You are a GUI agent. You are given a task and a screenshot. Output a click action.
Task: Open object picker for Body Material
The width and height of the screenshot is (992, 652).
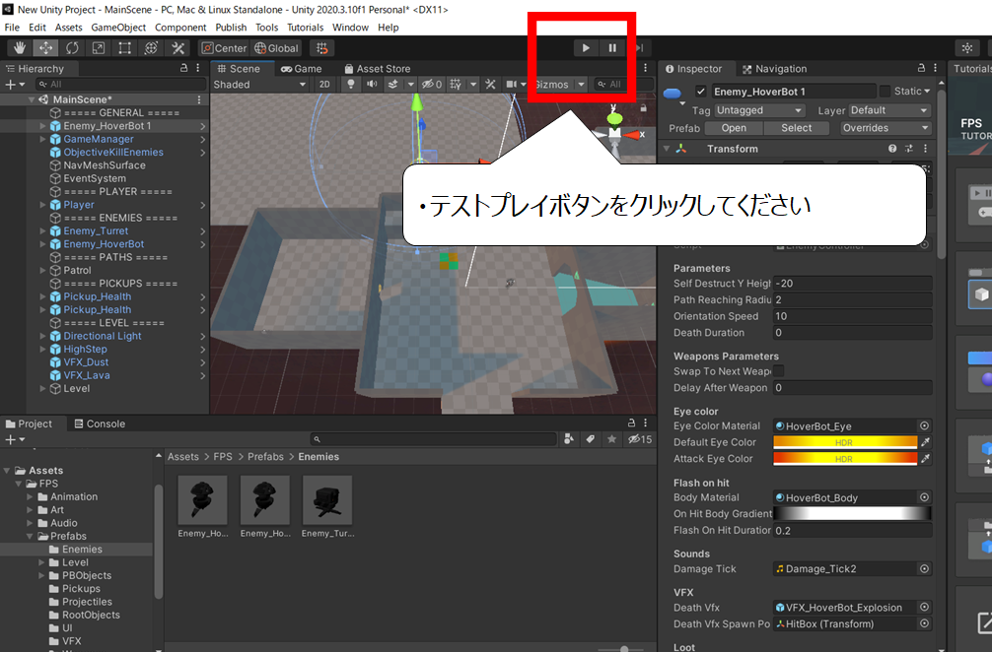click(x=924, y=497)
